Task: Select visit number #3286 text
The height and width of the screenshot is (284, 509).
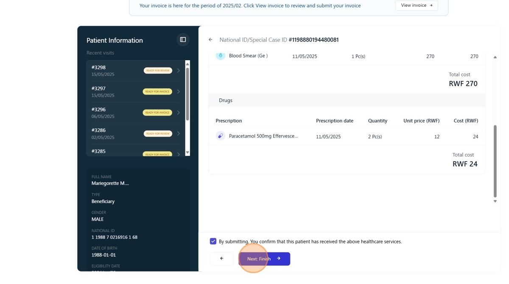Action: pos(98,130)
